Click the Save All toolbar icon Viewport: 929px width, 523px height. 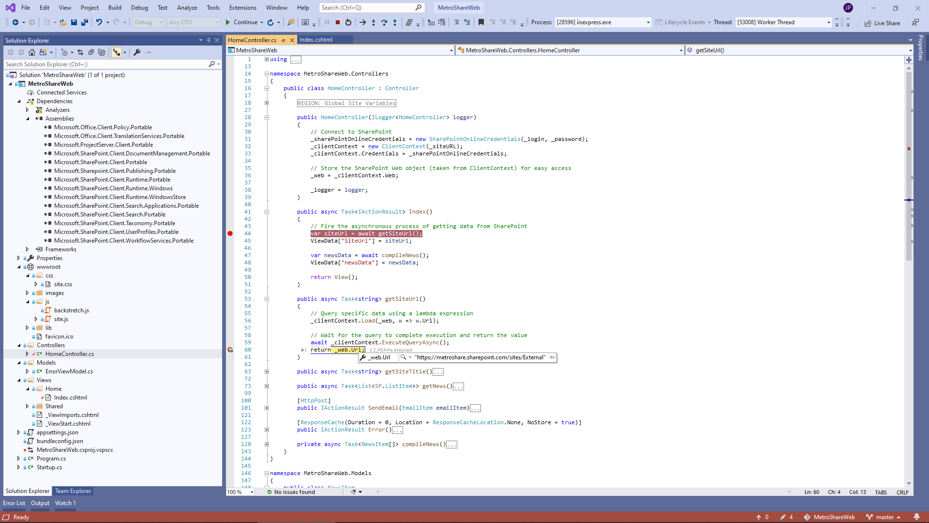point(85,22)
